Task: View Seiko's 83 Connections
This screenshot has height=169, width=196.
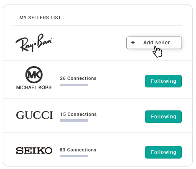Action: click(78, 150)
